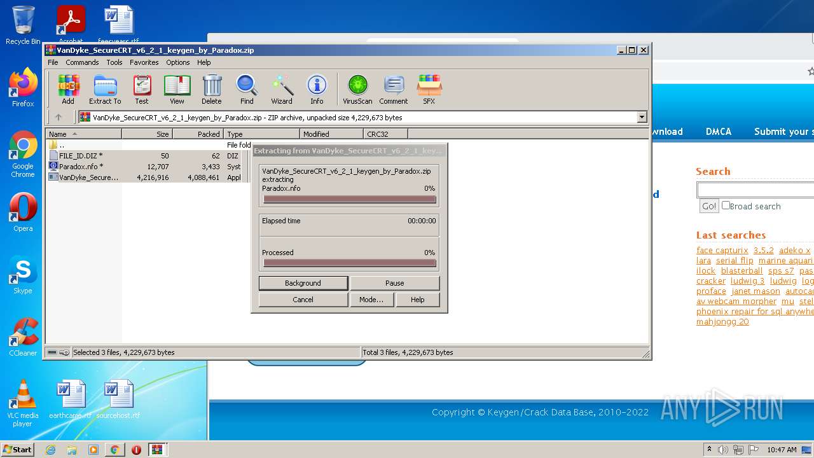814x458 pixels.
Task: Open sourcehost.rtf desktop file
Action: point(118,399)
